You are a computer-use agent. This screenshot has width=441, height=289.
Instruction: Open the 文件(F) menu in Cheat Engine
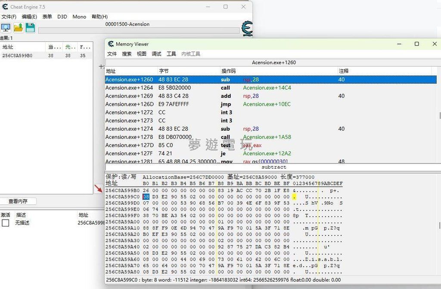tap(9, 17)
